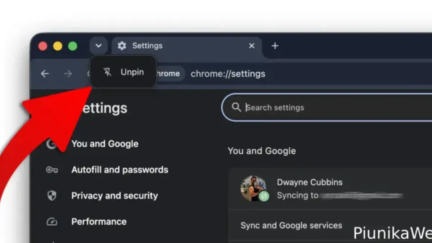This screenshot has height=243, width=432.
Task: Click the You and Google heading
Action: point(262,151)
